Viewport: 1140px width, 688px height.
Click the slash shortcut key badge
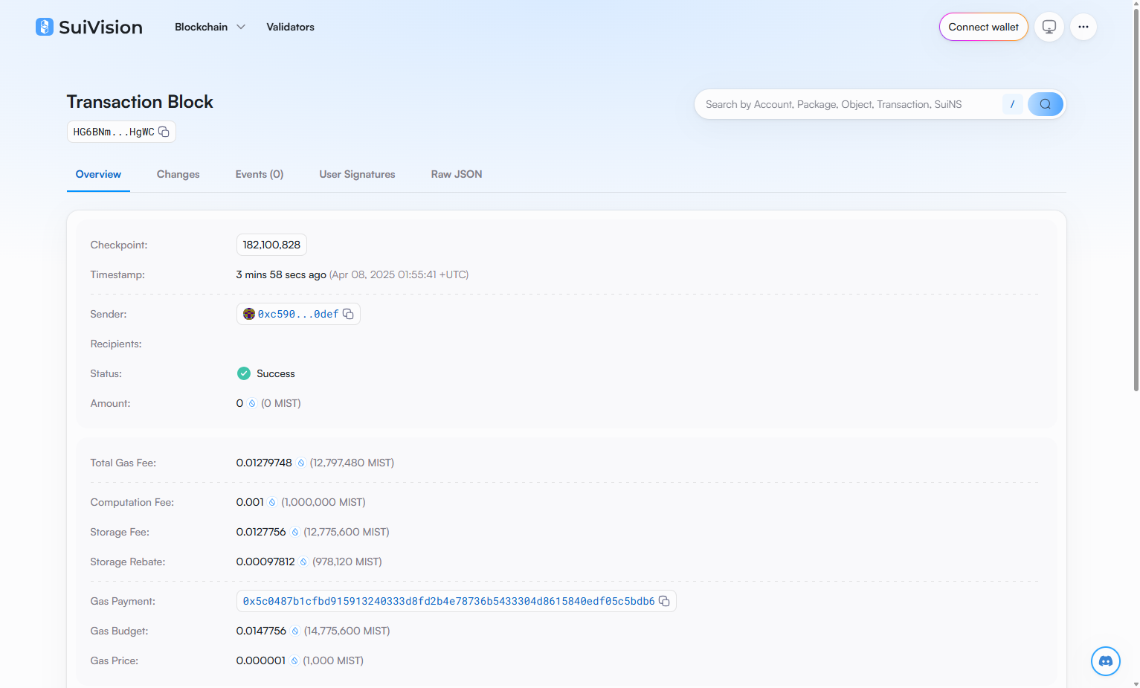pyautogui.click(x=1012, y=104)
